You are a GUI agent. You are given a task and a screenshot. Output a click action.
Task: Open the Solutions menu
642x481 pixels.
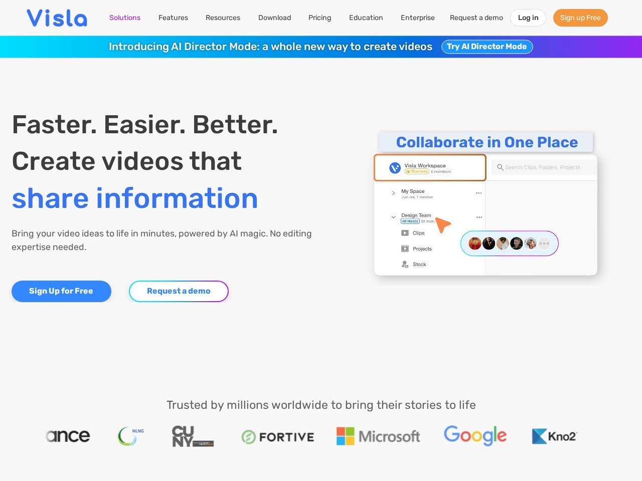coord(125,18)
